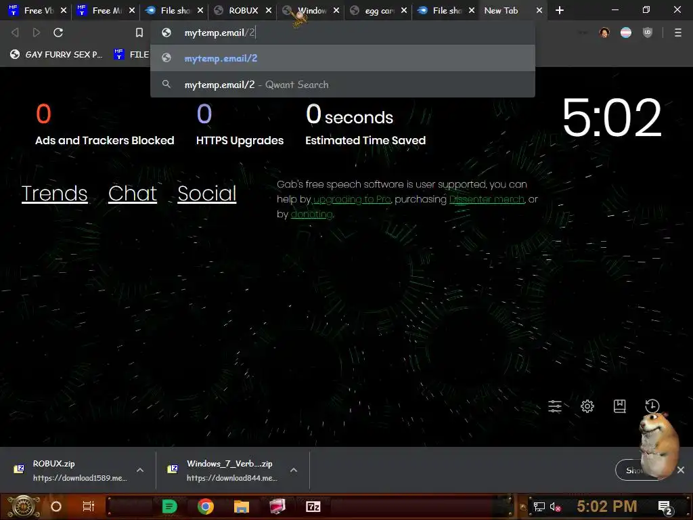The width and height of the screenshot is (693, 520).
Task: Bookmark this page with the bookmark icon
Action: point(139,32)
